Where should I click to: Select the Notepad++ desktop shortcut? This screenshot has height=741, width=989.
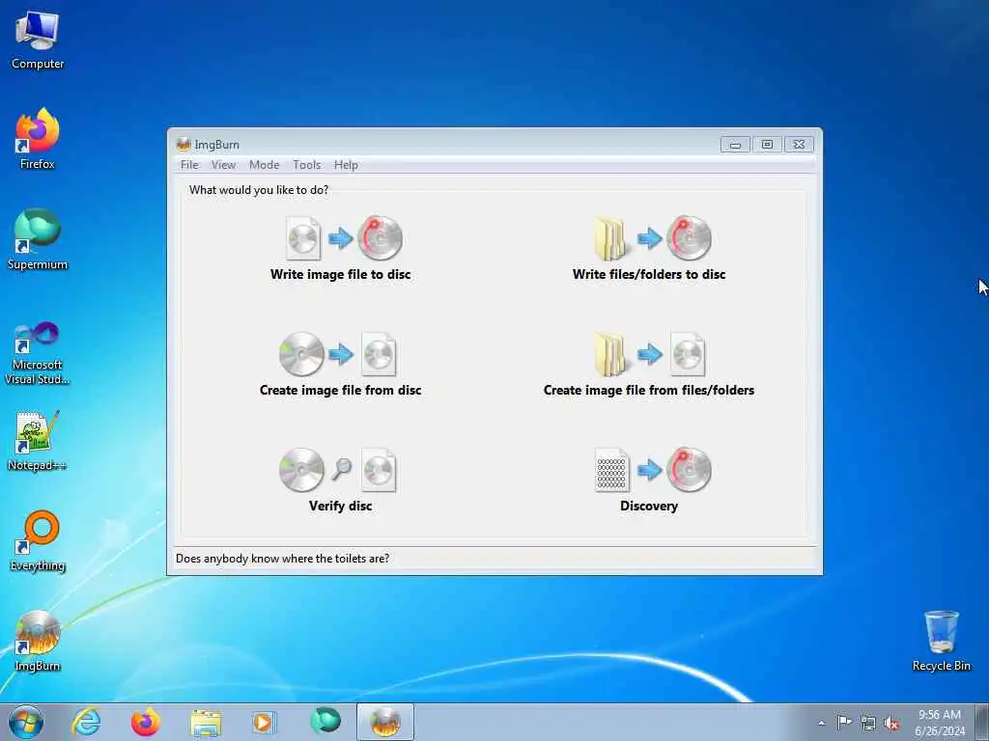point(38,441)
